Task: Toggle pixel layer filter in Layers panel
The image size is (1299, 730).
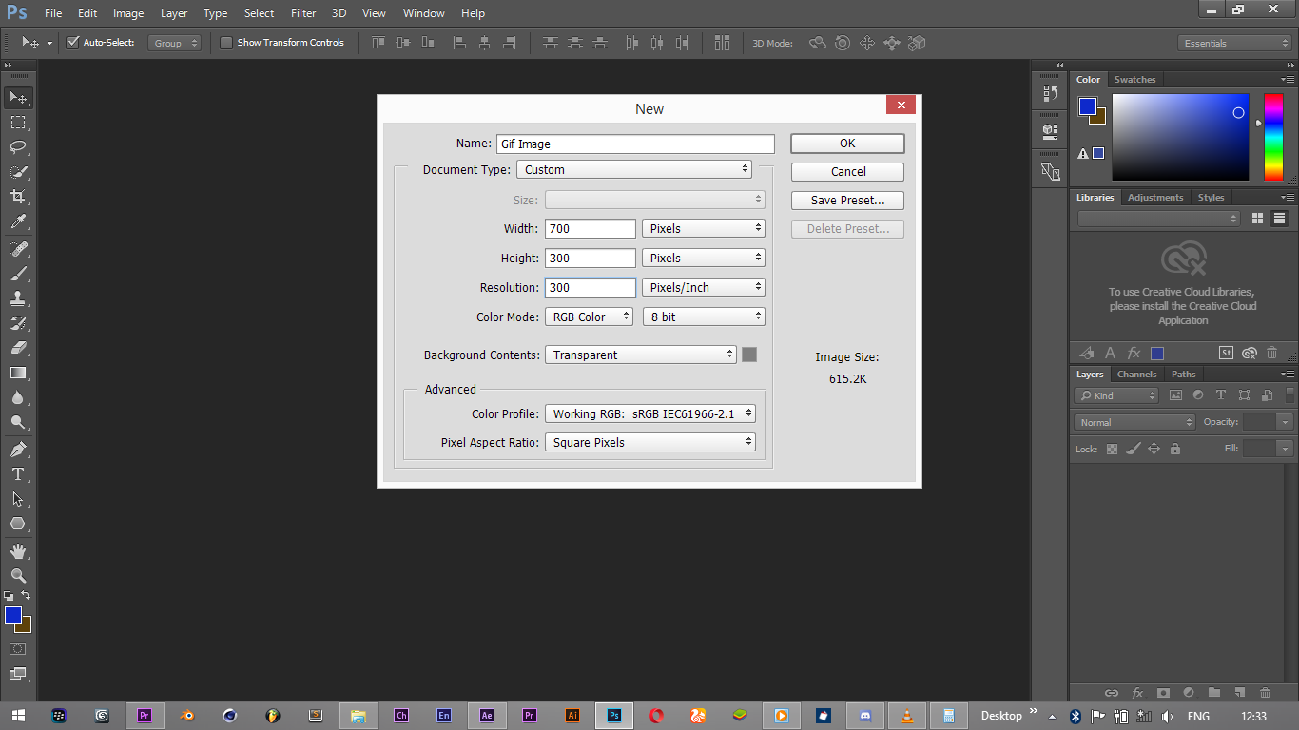Action: pos(1175,395)
